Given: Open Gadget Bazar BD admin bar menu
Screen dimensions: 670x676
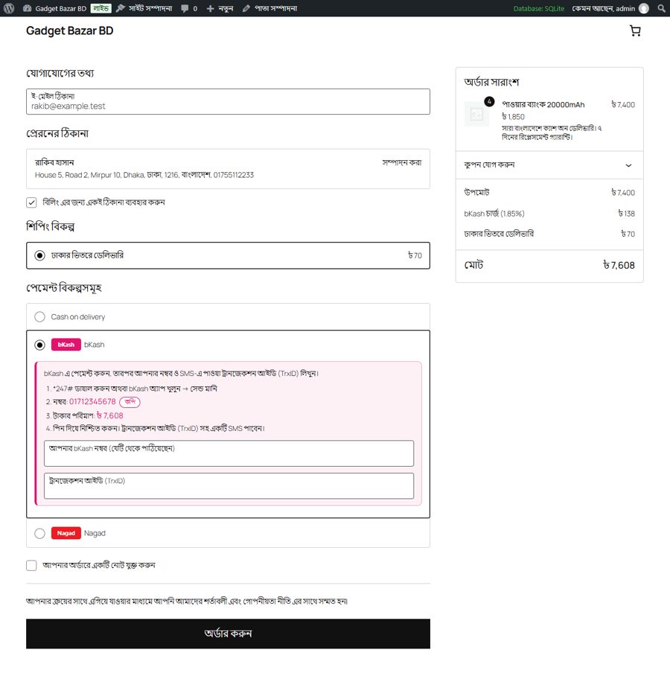Looking at the screenshot, I should click(54, 8).
